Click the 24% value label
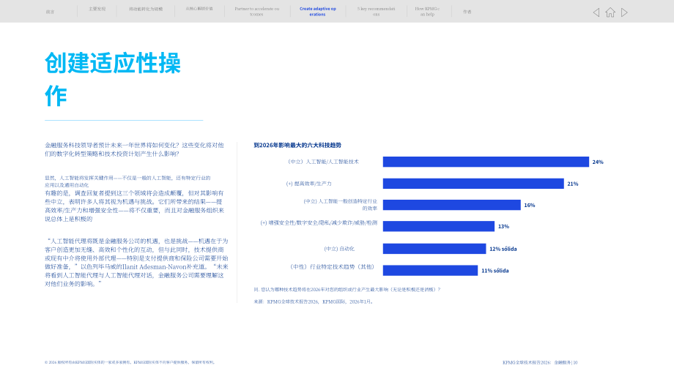 click(598, 162)
